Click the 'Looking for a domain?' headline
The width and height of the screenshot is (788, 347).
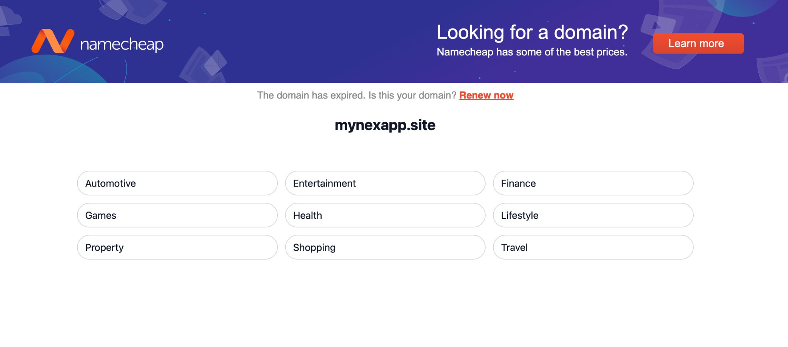pos(533,32)
